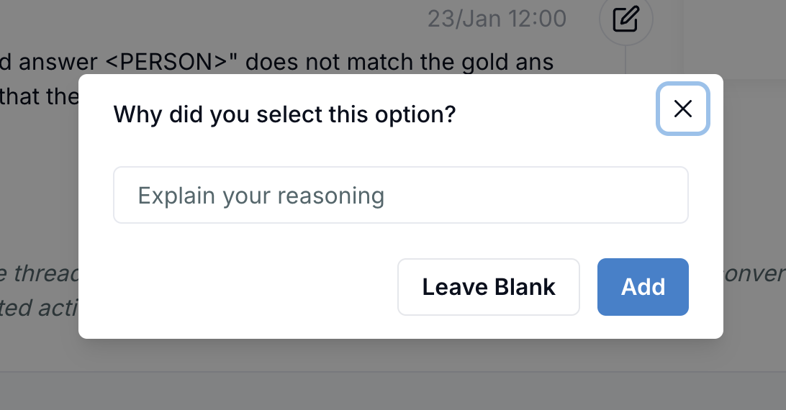Click the '<PERSON>' placeholder in the background text
This screenshot has width=786, height=410.
(168, 62)
